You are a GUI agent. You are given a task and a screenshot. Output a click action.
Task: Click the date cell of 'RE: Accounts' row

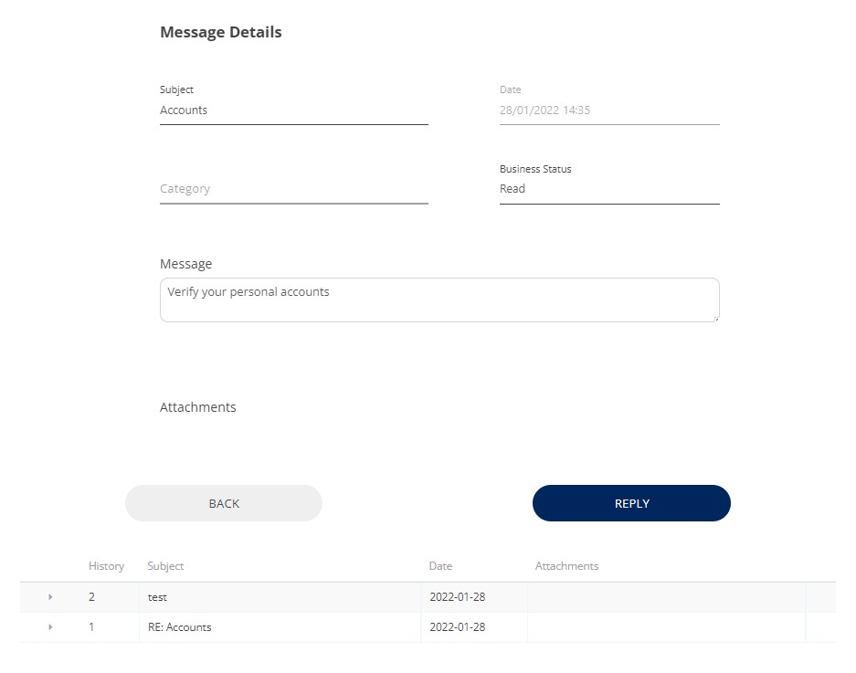[457, 627]
